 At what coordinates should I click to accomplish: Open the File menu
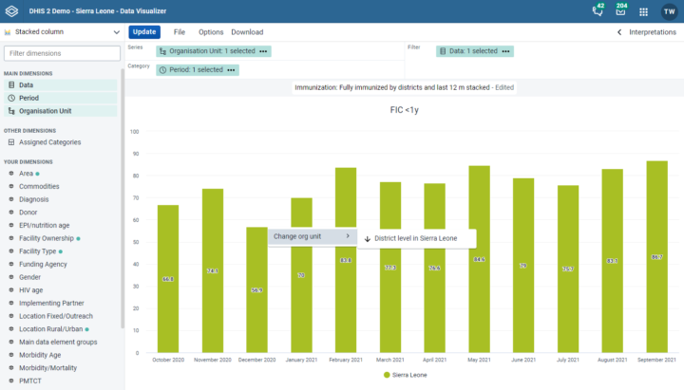pyautogui.click(x=180, y=32)
